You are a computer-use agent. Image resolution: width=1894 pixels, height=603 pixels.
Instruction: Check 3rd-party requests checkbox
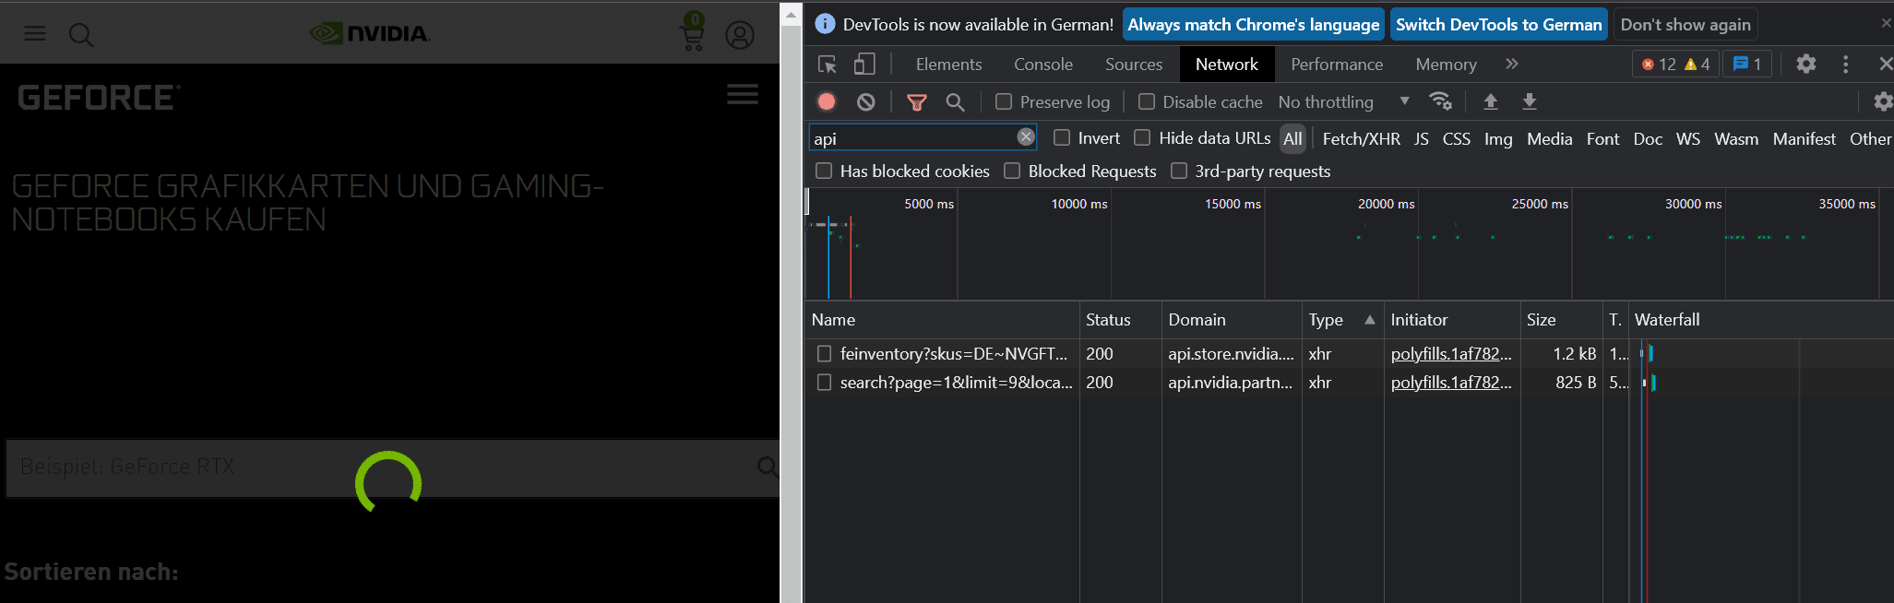[x=1179, y=171]
